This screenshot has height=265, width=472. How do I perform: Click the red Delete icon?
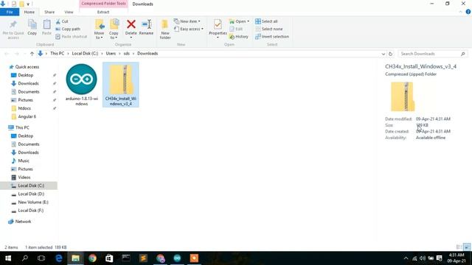coord(131,24)
